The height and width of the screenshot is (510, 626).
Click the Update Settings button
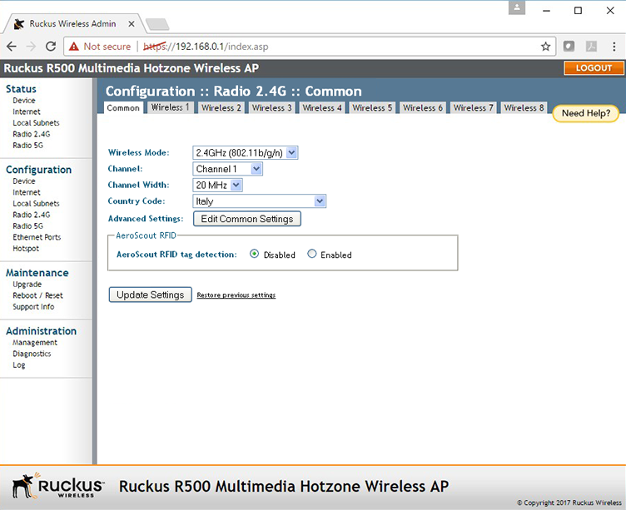tap(150, 295)
